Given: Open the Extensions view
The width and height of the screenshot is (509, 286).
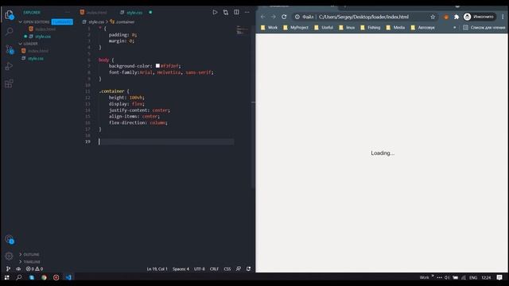Looking at the screenshot, I should coord(9,83).
